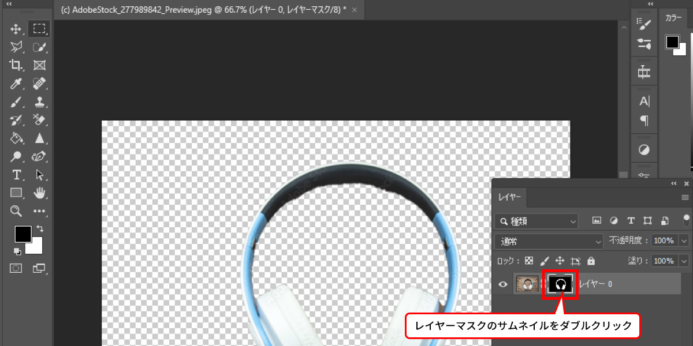693x346 pixels.
Task: Select the Clone Stamp tool
Action: 39,102
